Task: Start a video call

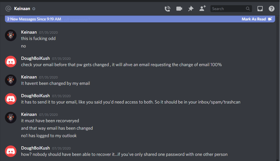Action: [179, 9]
